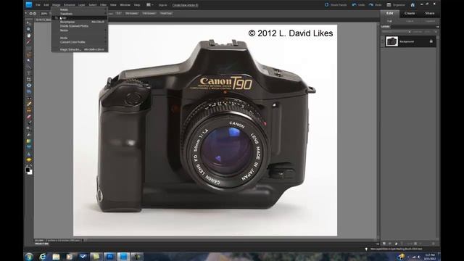Click the 1:1 zoom button
Viewport: 464px width, 261px height.
119,13
